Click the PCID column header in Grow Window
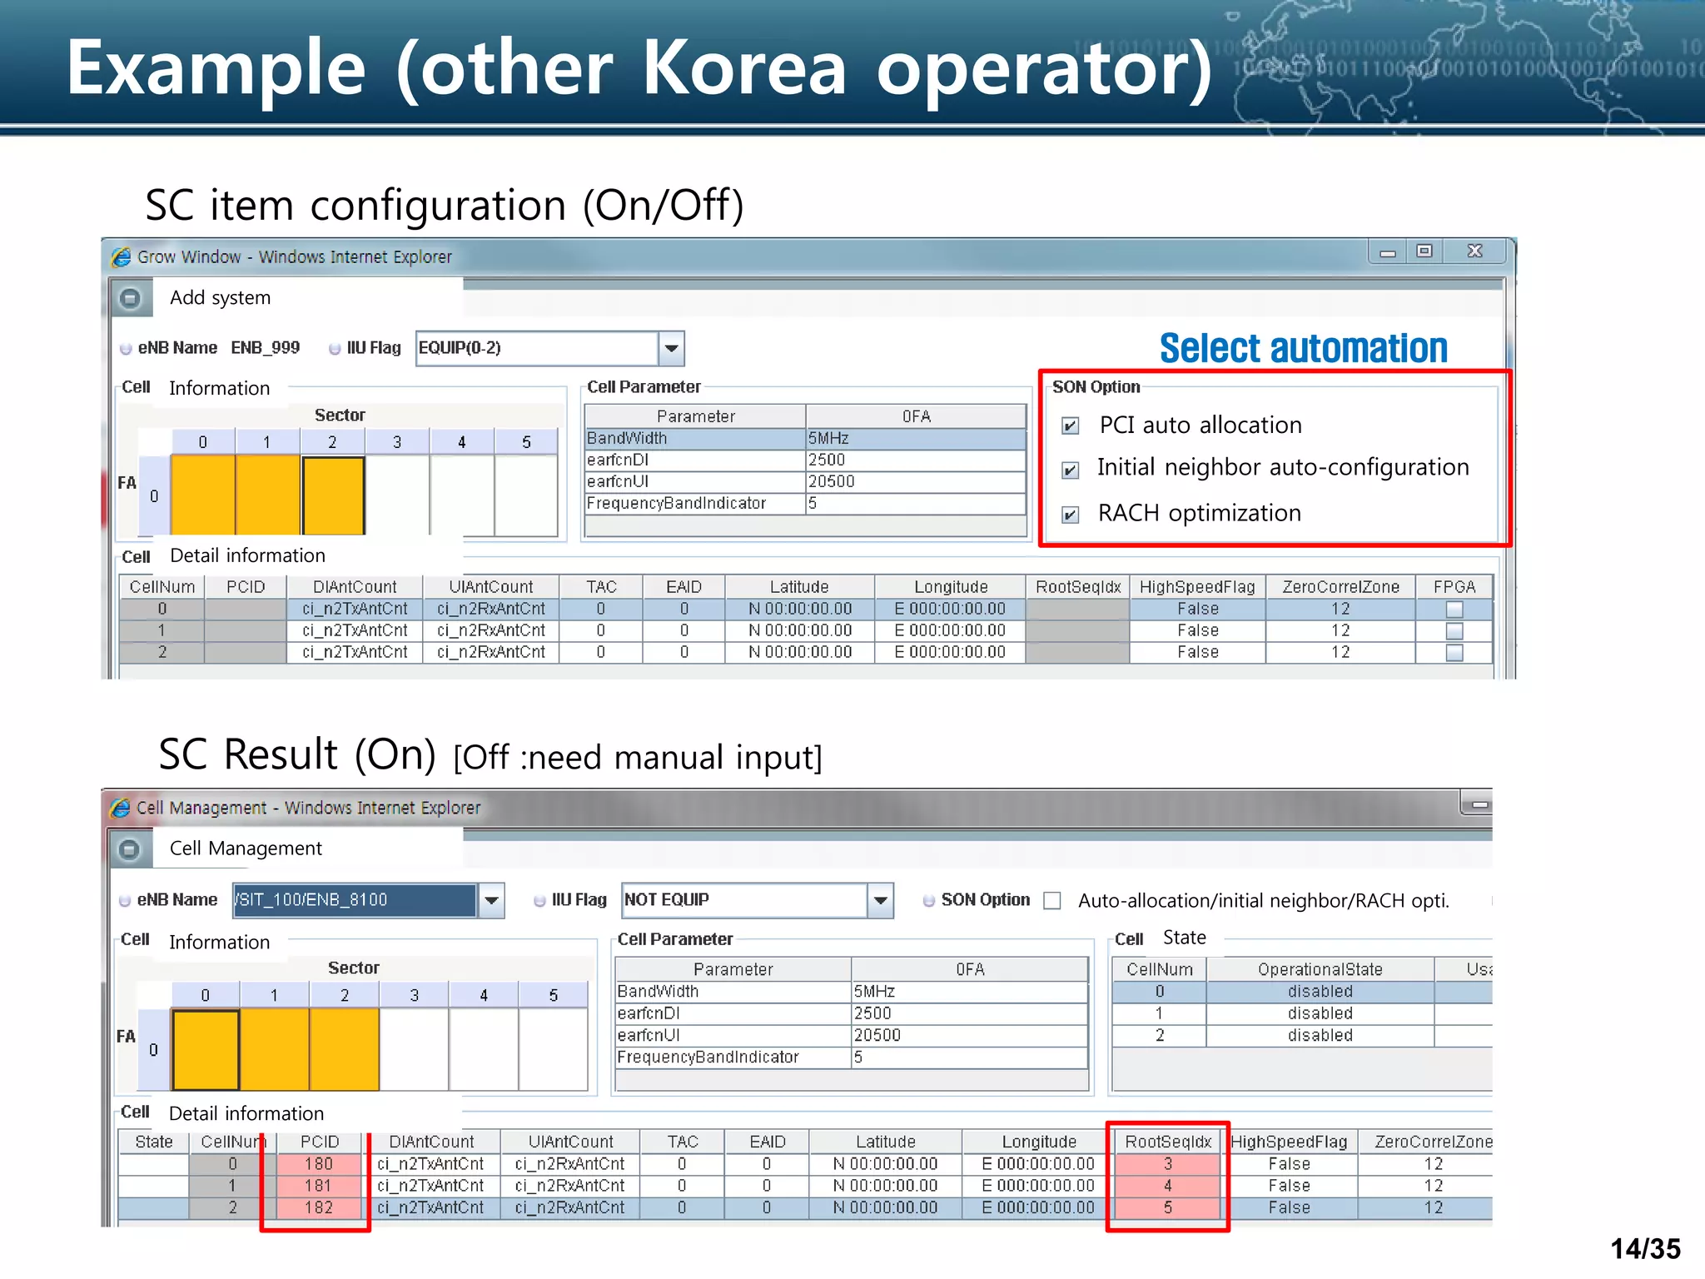 pyautogui.click(x=246, y=587)
